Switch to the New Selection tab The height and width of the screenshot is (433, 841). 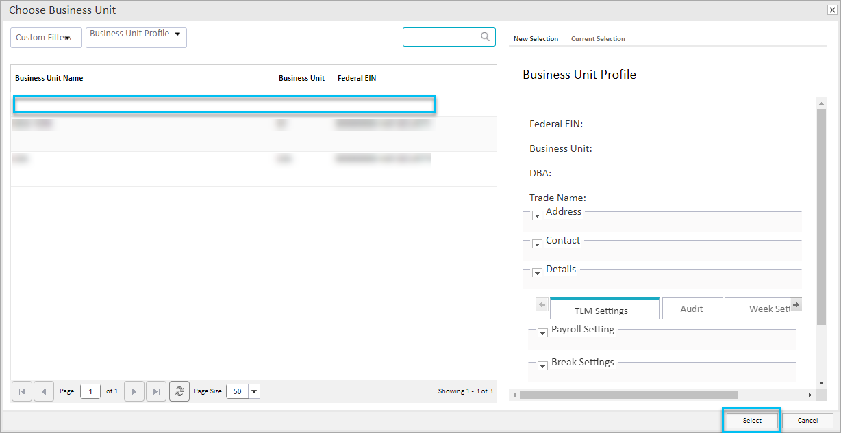click(x=536, y=39)
